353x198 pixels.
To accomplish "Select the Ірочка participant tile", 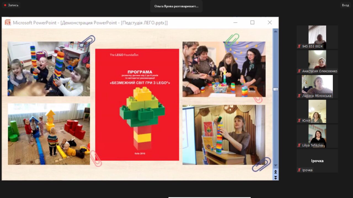I will pos(317,161).
